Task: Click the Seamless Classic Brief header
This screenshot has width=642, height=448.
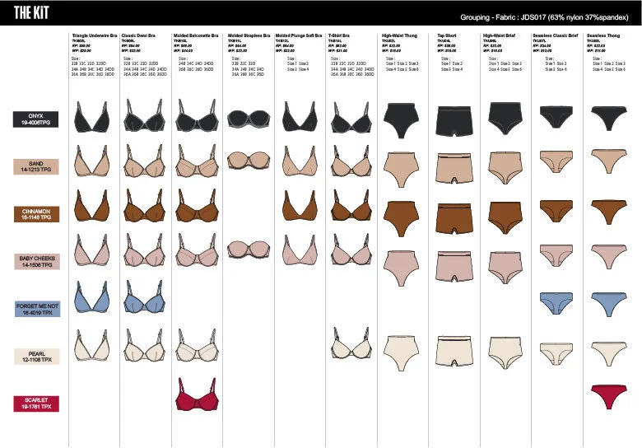Action: point(556,35)
